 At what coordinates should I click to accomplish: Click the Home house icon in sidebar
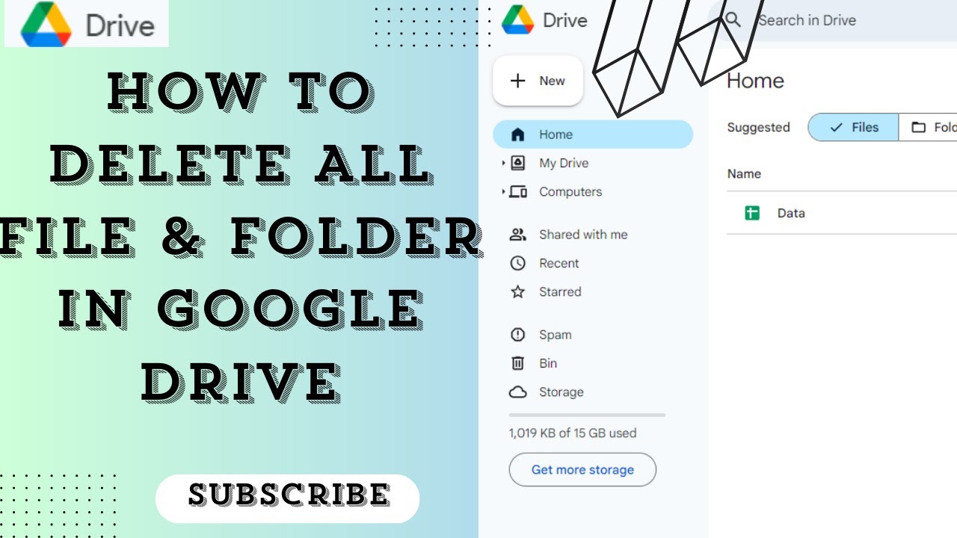point(517,134)
